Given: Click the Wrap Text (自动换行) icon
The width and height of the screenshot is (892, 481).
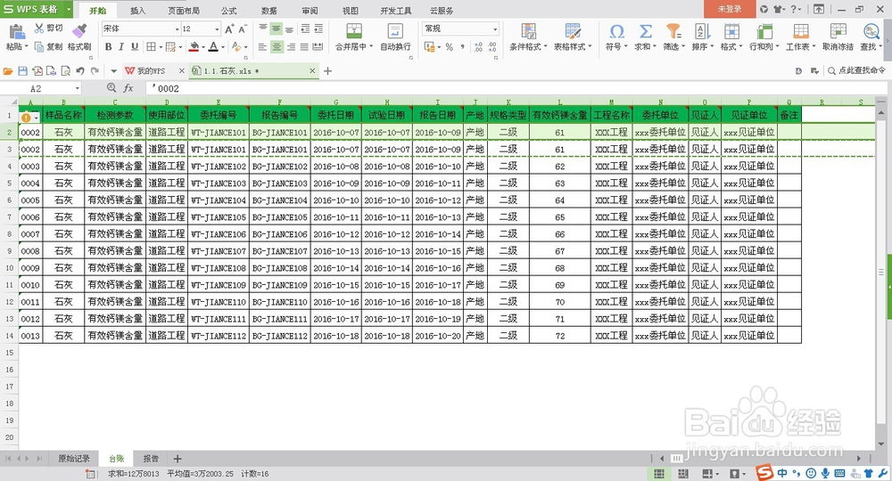Looking at the screenshot, I should (395, 30).
